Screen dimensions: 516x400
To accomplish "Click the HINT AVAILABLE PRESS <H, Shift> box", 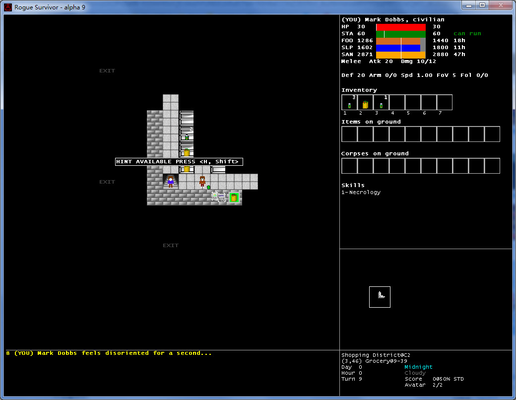I will (x=179, y=162).
